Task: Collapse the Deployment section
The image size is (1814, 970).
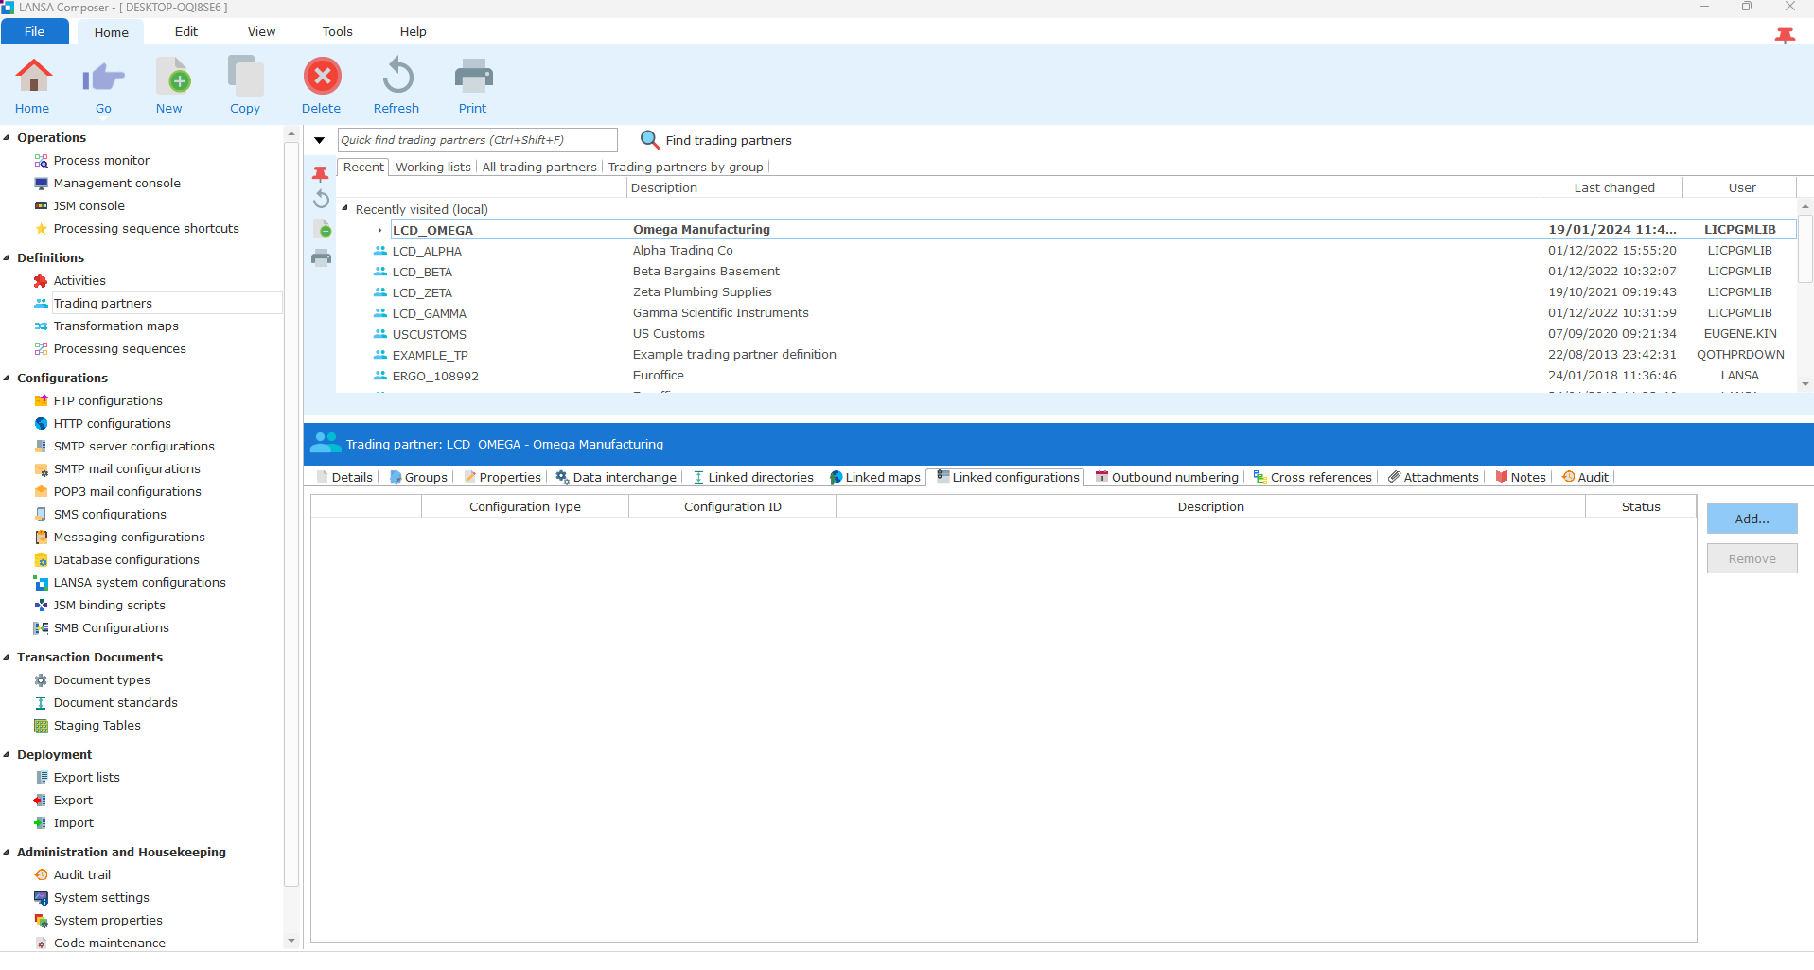Action: (x=7, y=755)
